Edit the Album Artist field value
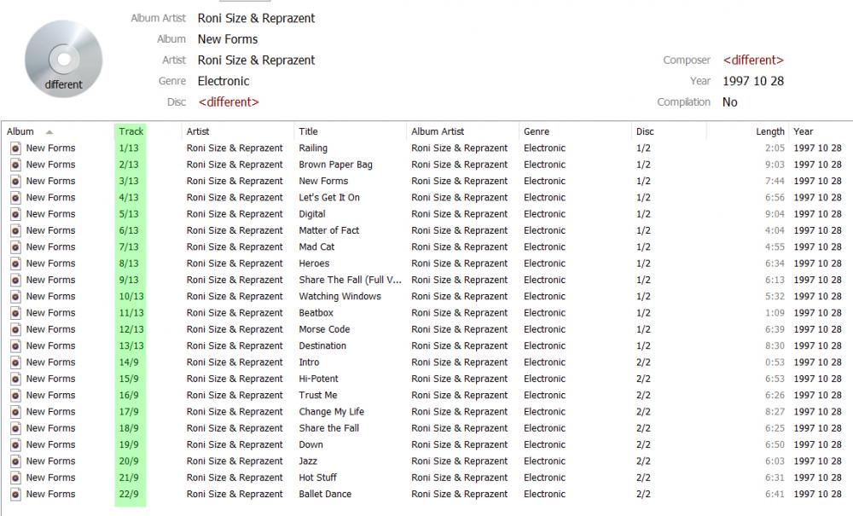This screenshot has width=853, height=516. click(x=256, y=18)
